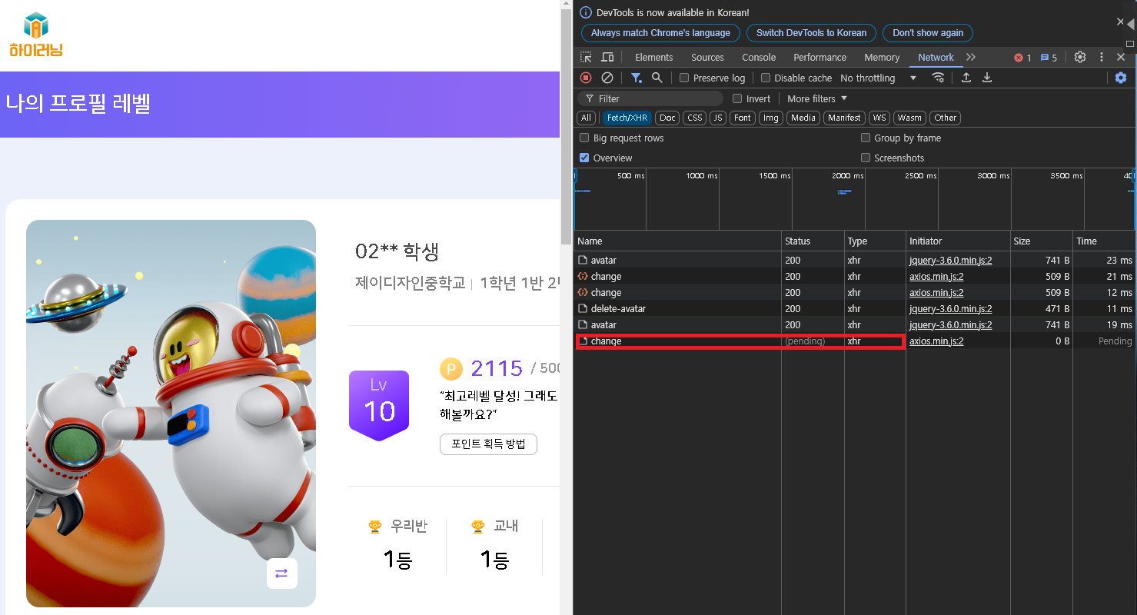
Task: Click the avatar swap arrows button
Action: [281, 573]
